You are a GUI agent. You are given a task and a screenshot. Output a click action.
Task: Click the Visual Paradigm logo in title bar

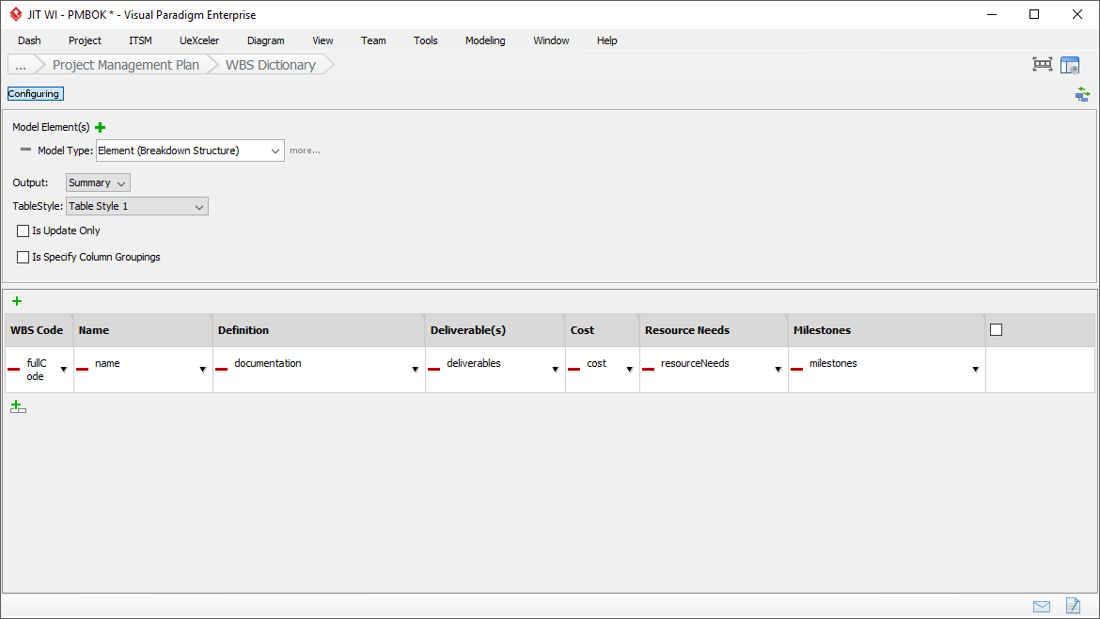(15, 14)
